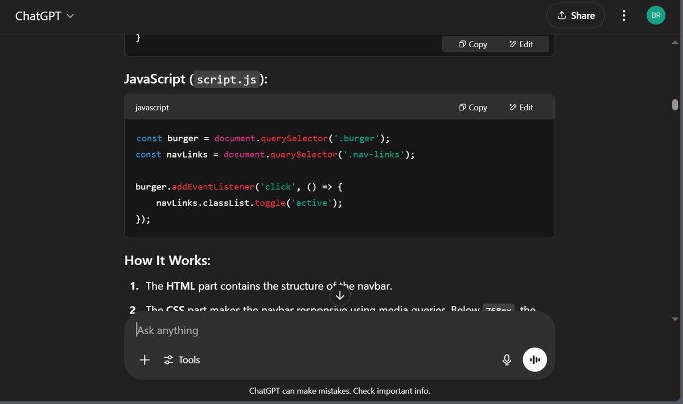Click 'ChatGPT can make mistakes' disclaimer text

click(339, 391)
